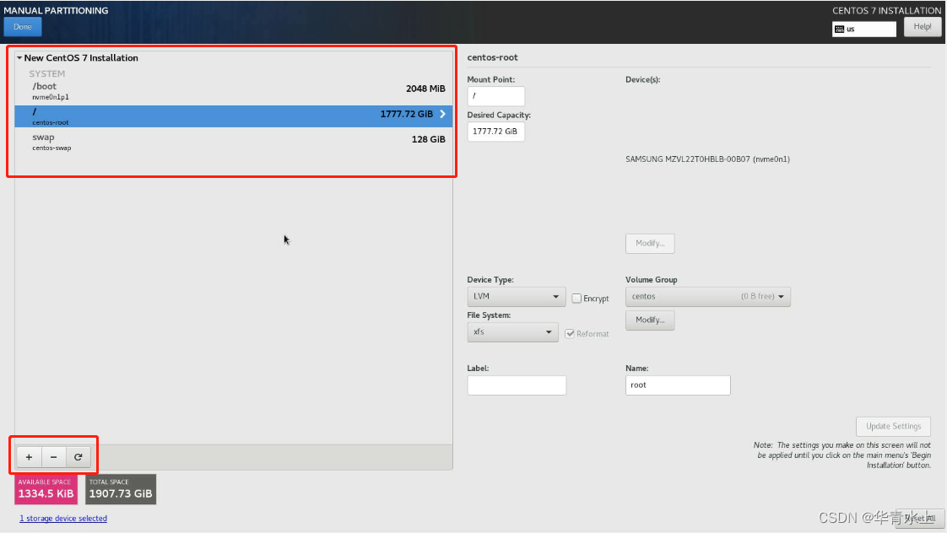The width and height of the screenshot is (947, 533).
Task: Open the File System xfs dropdown
Action: click(x=512, y=332)
